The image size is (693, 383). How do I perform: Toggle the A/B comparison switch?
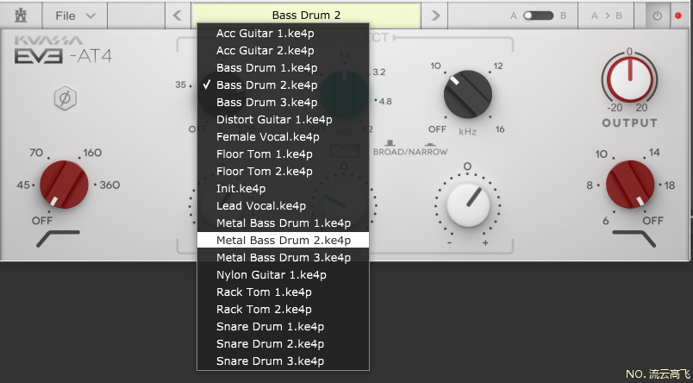(x=538, y=16)
